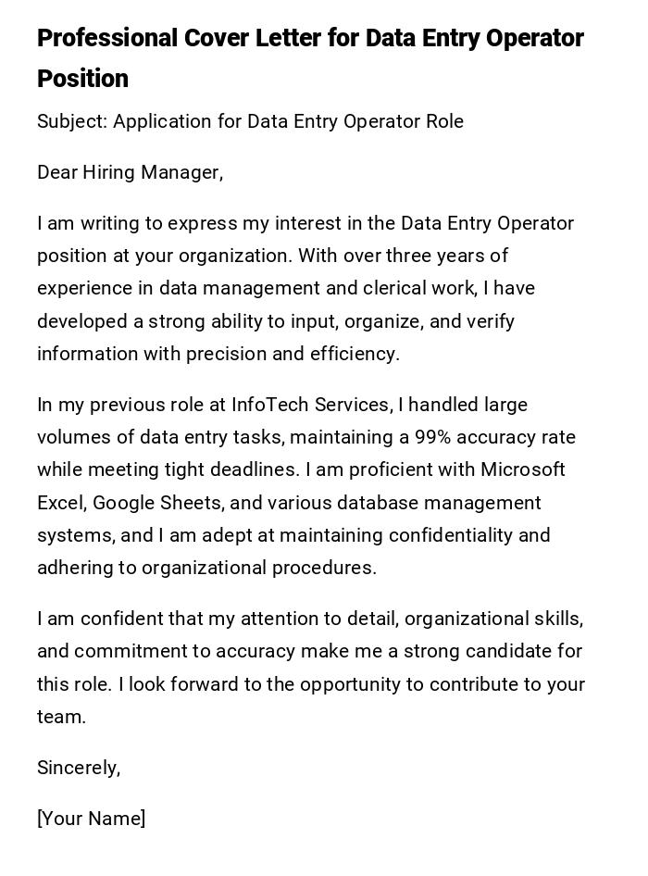
Task: Click the phrase 'precision and efficiency.'
Action: (293, 354)
